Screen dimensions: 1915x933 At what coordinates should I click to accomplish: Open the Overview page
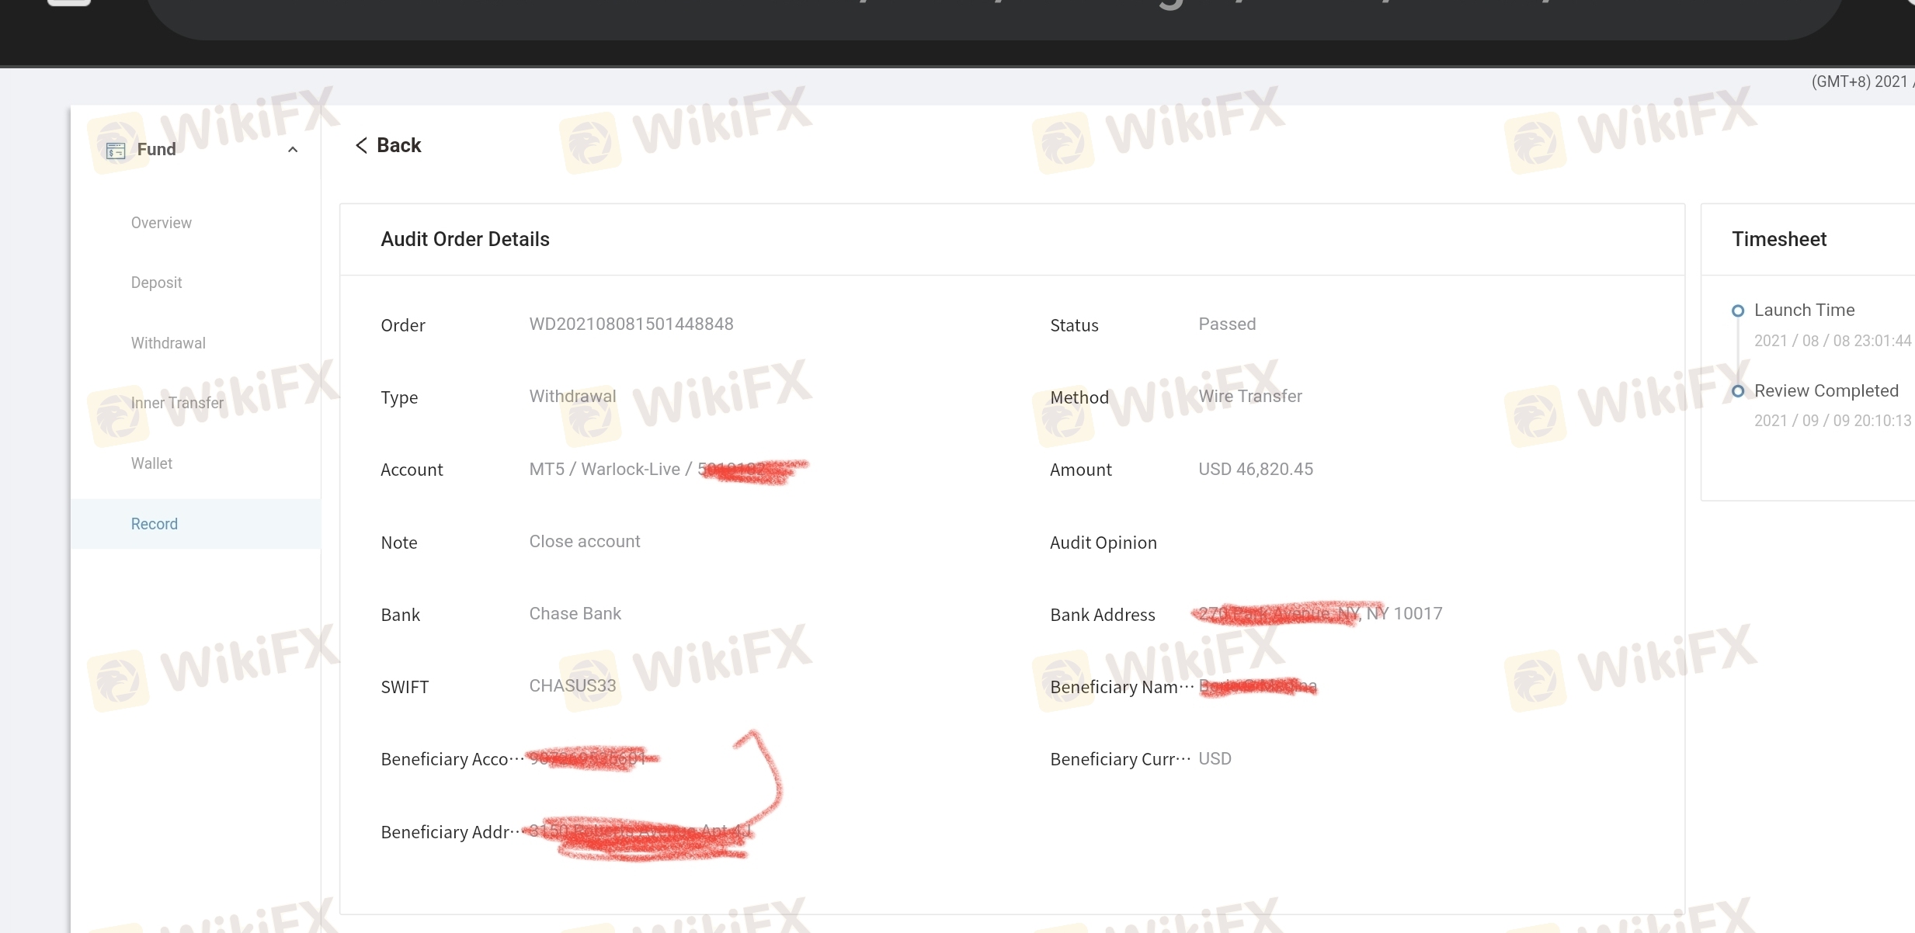161,223
